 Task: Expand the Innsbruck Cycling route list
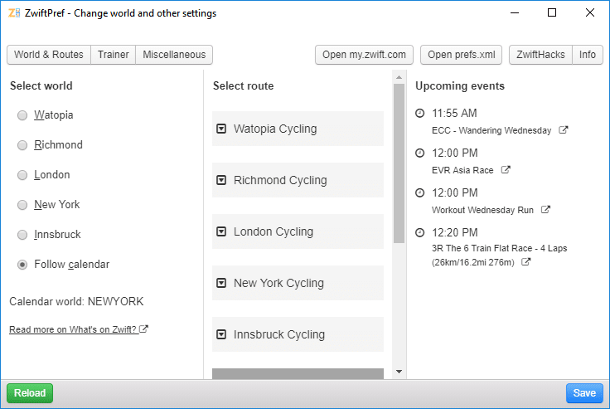pos(298,334)
